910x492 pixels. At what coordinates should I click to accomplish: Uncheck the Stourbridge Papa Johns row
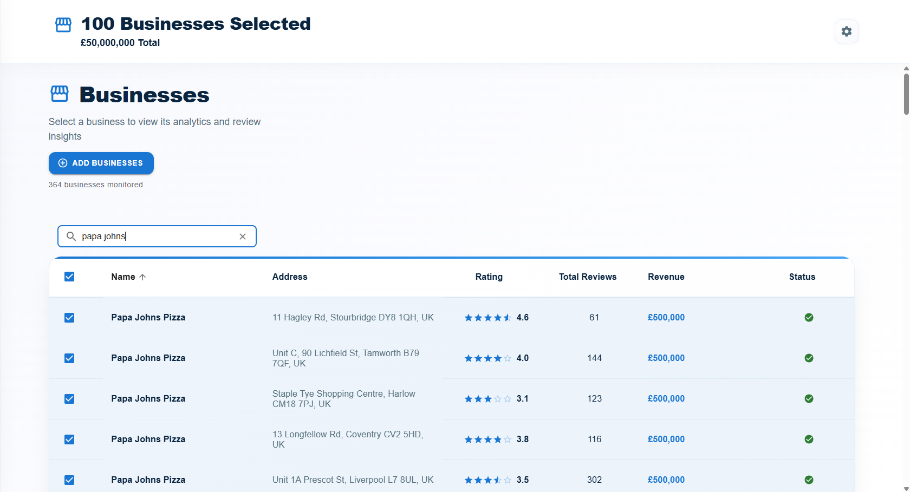click(69, 318)
